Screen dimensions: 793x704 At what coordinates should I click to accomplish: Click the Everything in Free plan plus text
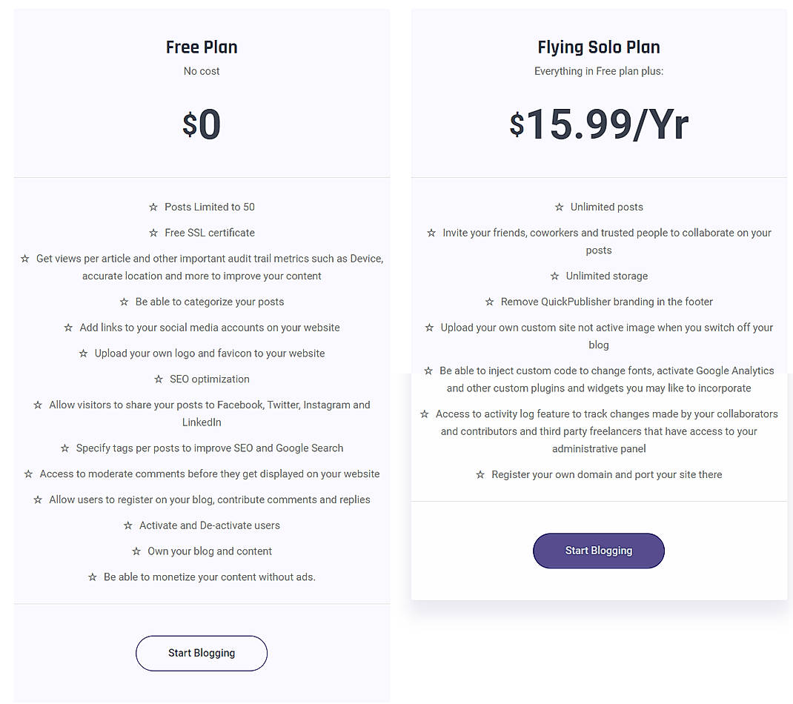point(598,71)
